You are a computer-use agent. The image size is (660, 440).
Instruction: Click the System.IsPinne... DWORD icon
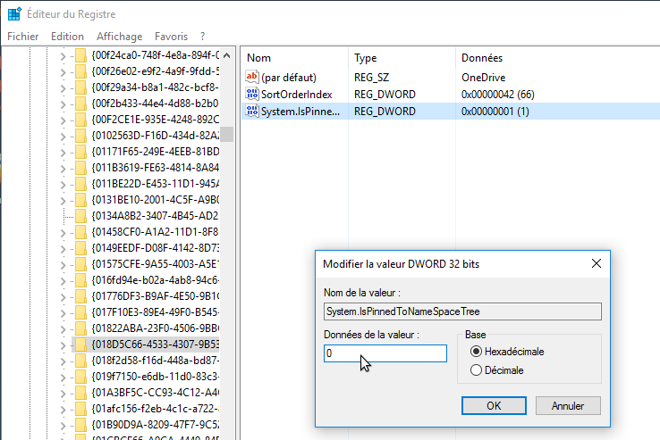point(252,111)
